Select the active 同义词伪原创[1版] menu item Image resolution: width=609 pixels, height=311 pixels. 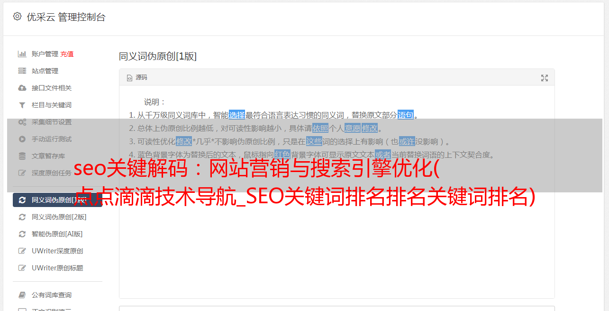pyautogui.click(x=57, y=200)
